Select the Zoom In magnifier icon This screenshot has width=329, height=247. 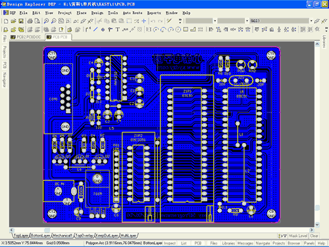[46, 21]
